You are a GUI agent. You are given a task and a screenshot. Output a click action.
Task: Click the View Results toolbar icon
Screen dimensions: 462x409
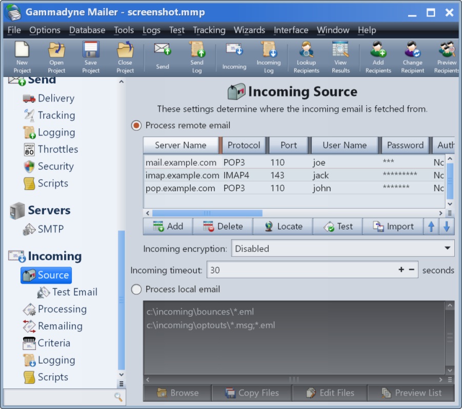(340, 56)
